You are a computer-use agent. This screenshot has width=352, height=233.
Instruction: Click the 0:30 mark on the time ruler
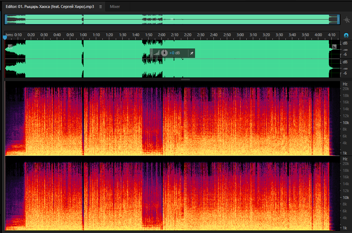pyautogui.click(x=44, y=35)
